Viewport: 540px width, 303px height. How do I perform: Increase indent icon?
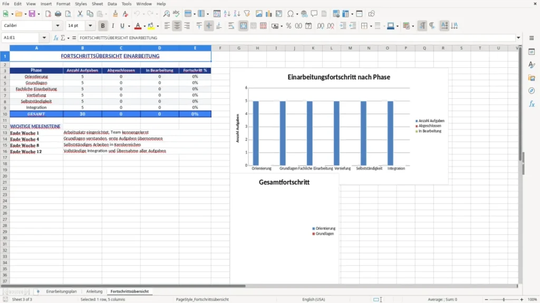pyautogui.click(x=343, y=26)
